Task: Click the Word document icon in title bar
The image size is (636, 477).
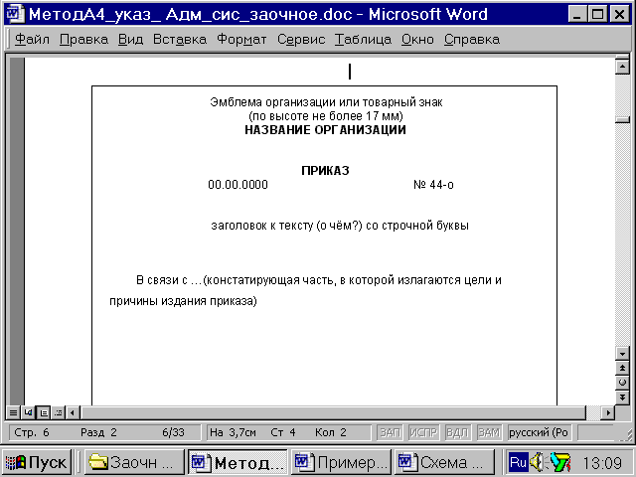Action: point(15,14)
